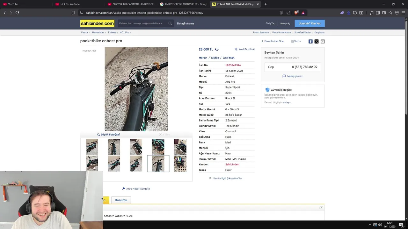The image size is (408, 229).
Task: Open Gazi Mah. location link
Action: pyautogui.click(x=229, y=58)
